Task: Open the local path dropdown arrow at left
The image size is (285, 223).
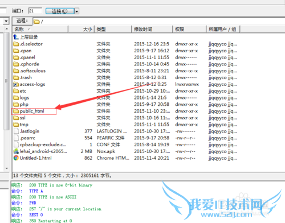Action: coord(6,21)
